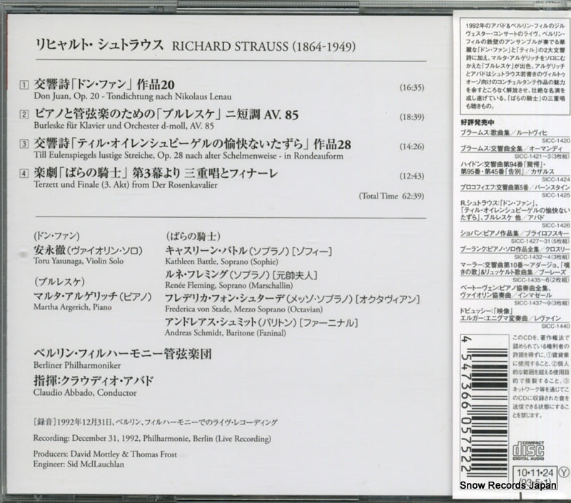Screen dimensions: 571x503
Task: Click 'ショパン:ピアノ作品集' obi entry
Action: 515,233
